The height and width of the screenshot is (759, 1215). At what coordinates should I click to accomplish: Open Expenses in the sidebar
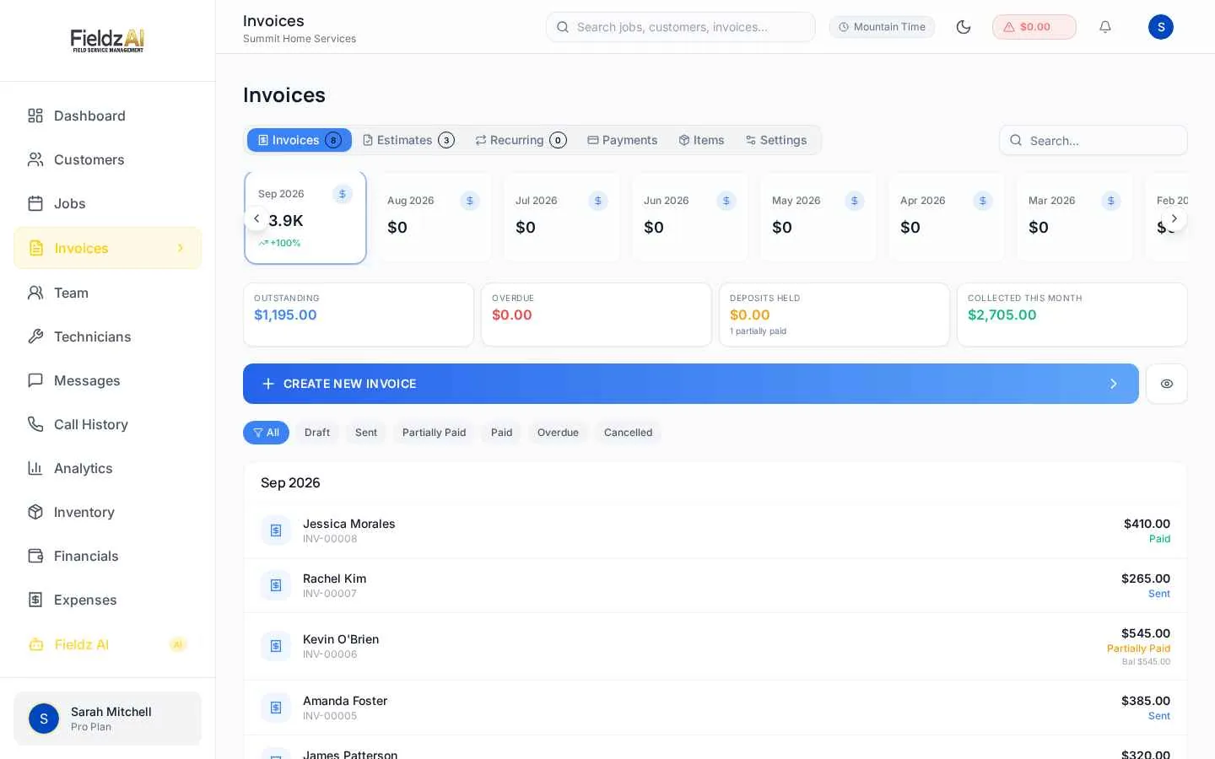pyautogui.click(x=107, y=600)
